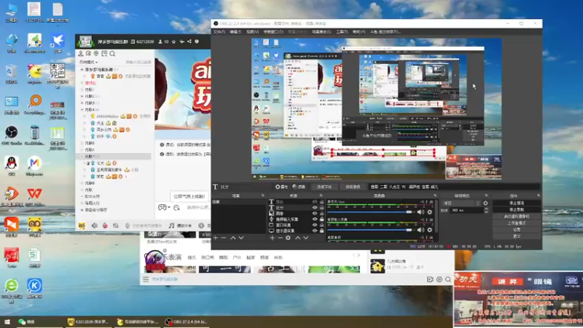Move scene up with arrow icon
The image size is (583, 328).
pos(232,238)
